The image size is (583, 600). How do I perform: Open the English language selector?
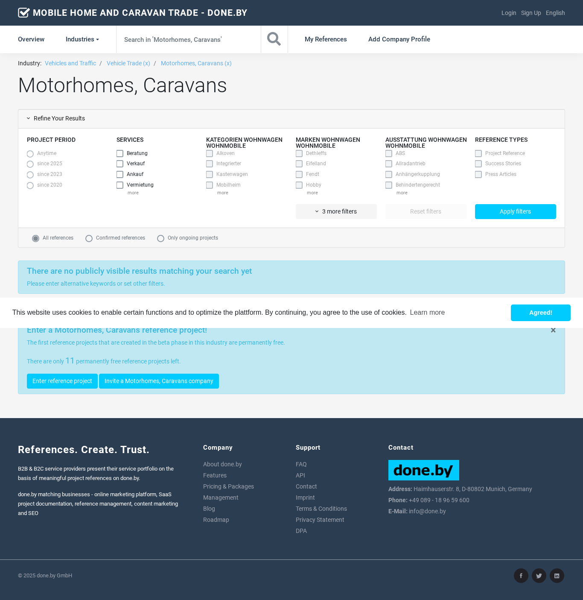[x=555, y=13]
